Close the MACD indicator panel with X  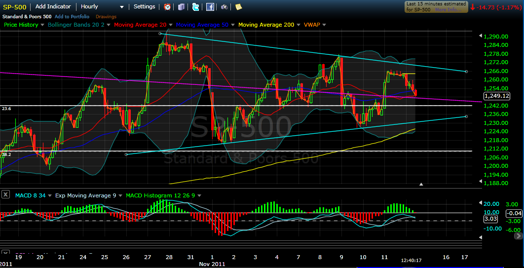coord(5,194)
